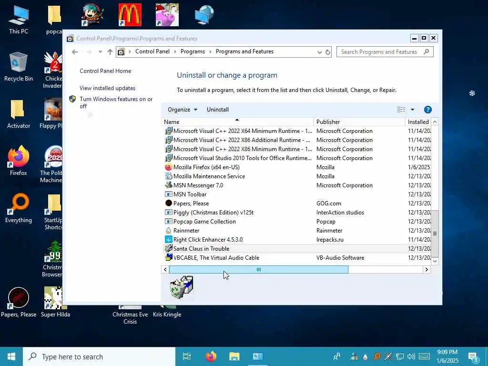
Task: Select the network globe desktop icon
Action: point(204,15)
